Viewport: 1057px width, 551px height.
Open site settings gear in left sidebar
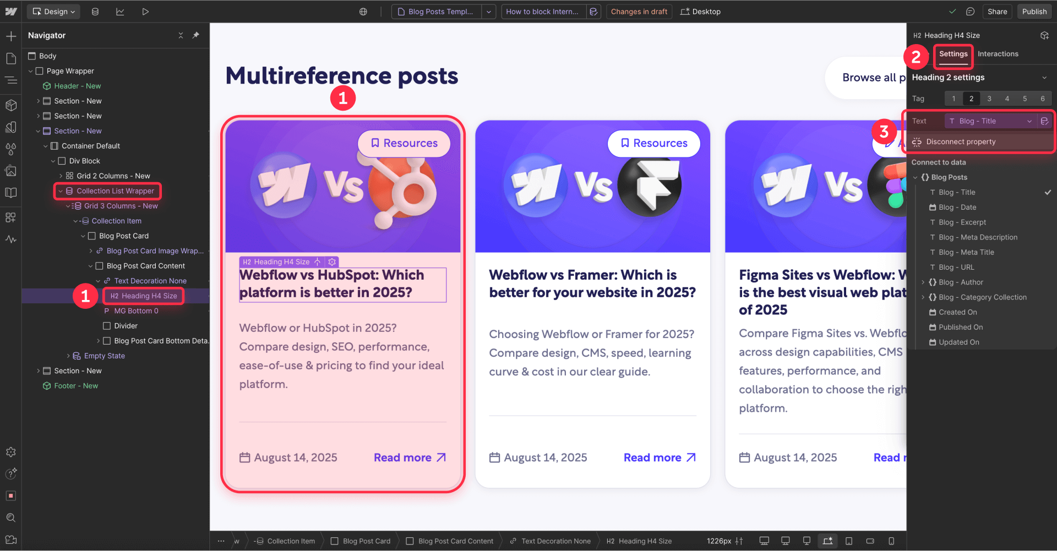coord(11,452)
